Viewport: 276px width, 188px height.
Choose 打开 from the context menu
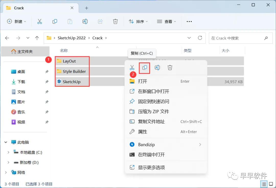pos(166,81)
